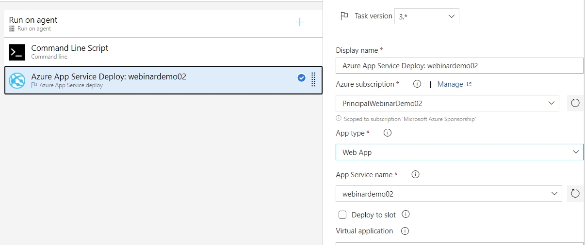
Task: Select the Run on agent phase
Action: pos(163,23)
